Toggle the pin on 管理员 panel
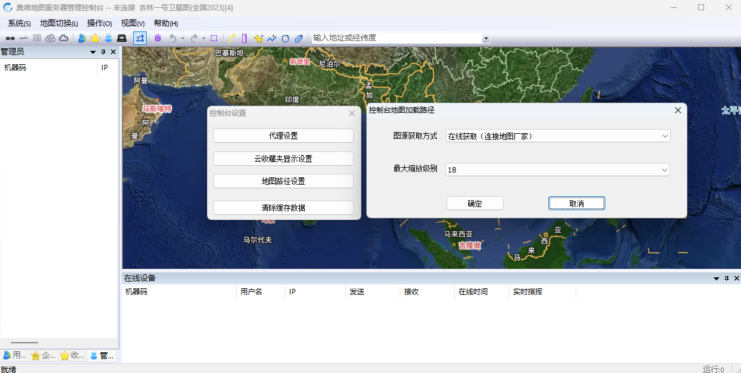 point(103,52)
